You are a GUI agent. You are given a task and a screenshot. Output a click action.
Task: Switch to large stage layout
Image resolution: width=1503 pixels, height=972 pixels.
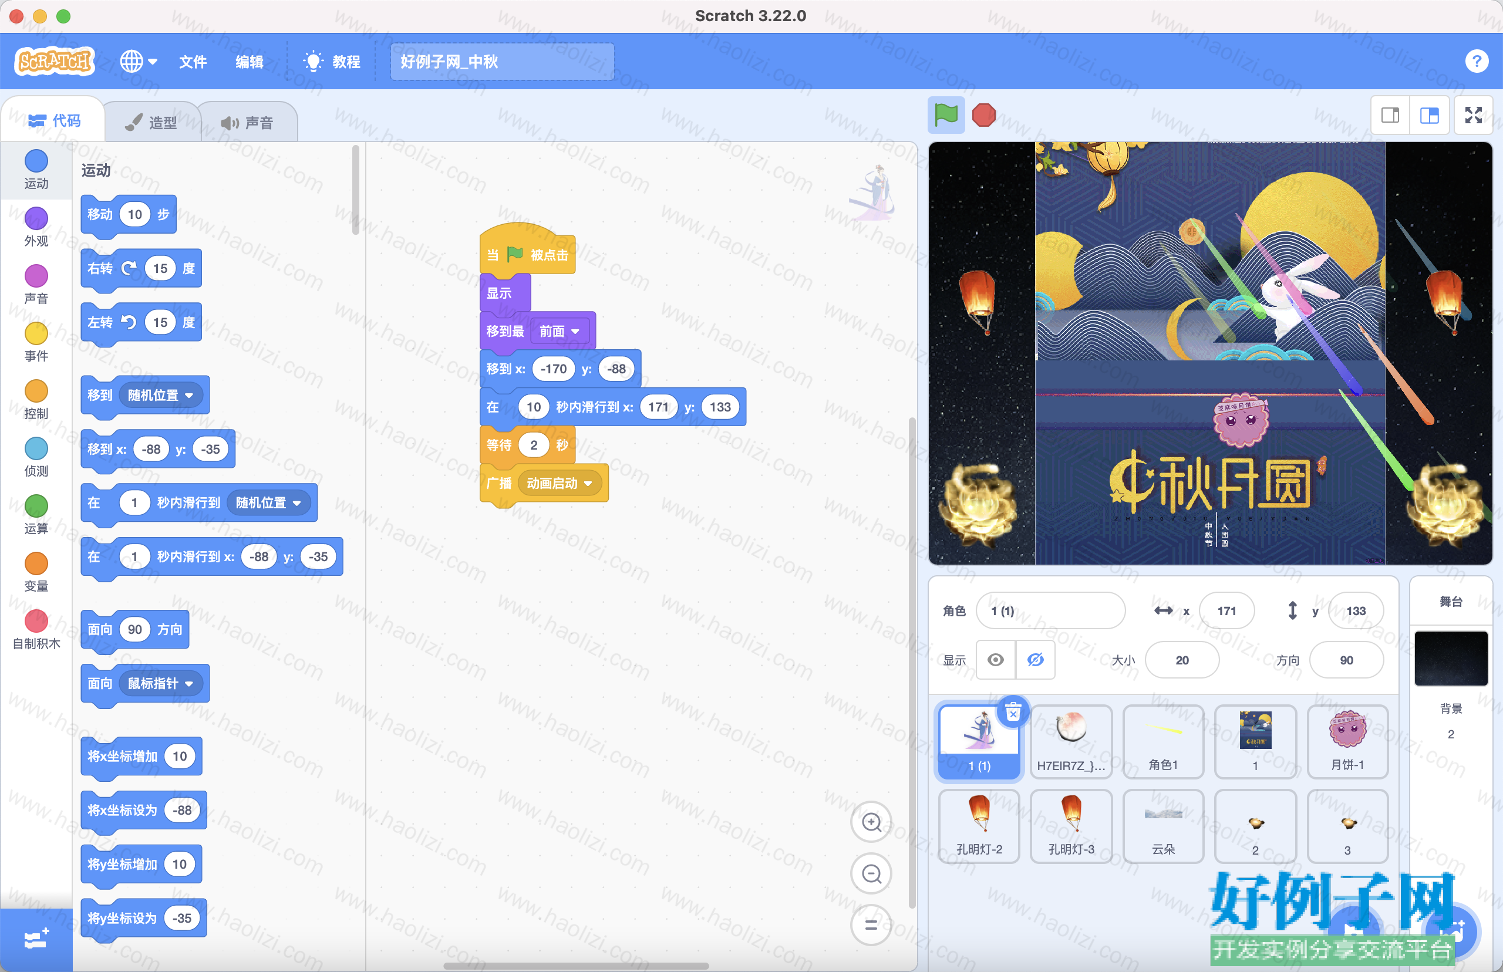(x=1429, y=115)
